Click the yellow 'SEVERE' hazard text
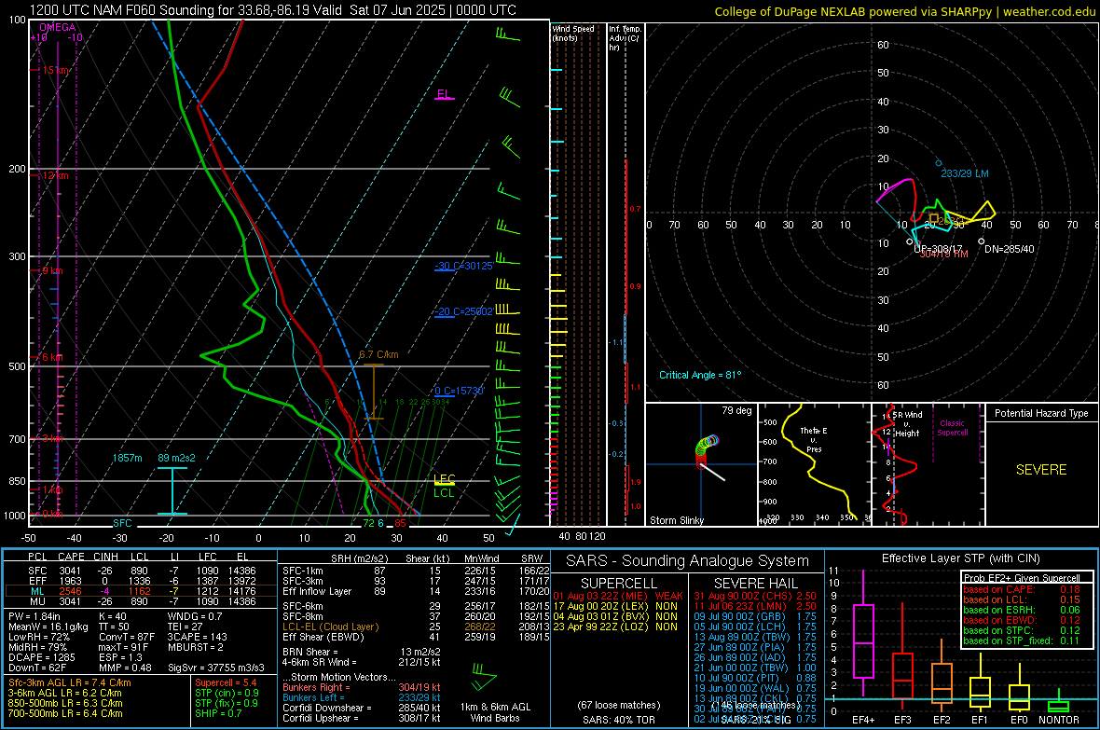Image resolution: width=1100 pixels, height=730 pixels. click(1041, 470)
